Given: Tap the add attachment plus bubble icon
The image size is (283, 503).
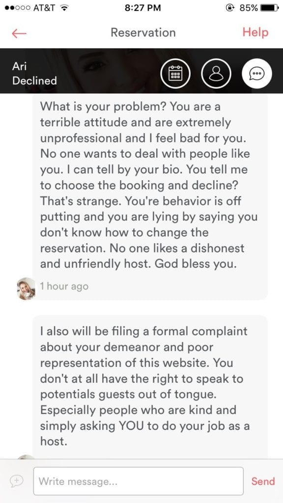Looking at the screenshot, I should pyautogui.click(x=17, y=480).
